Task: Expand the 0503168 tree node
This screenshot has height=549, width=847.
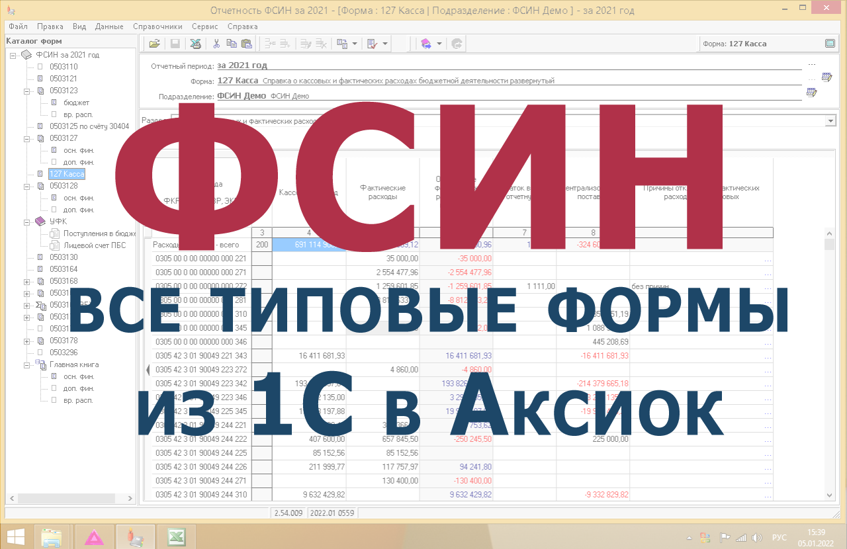Action: pos(26,281)
